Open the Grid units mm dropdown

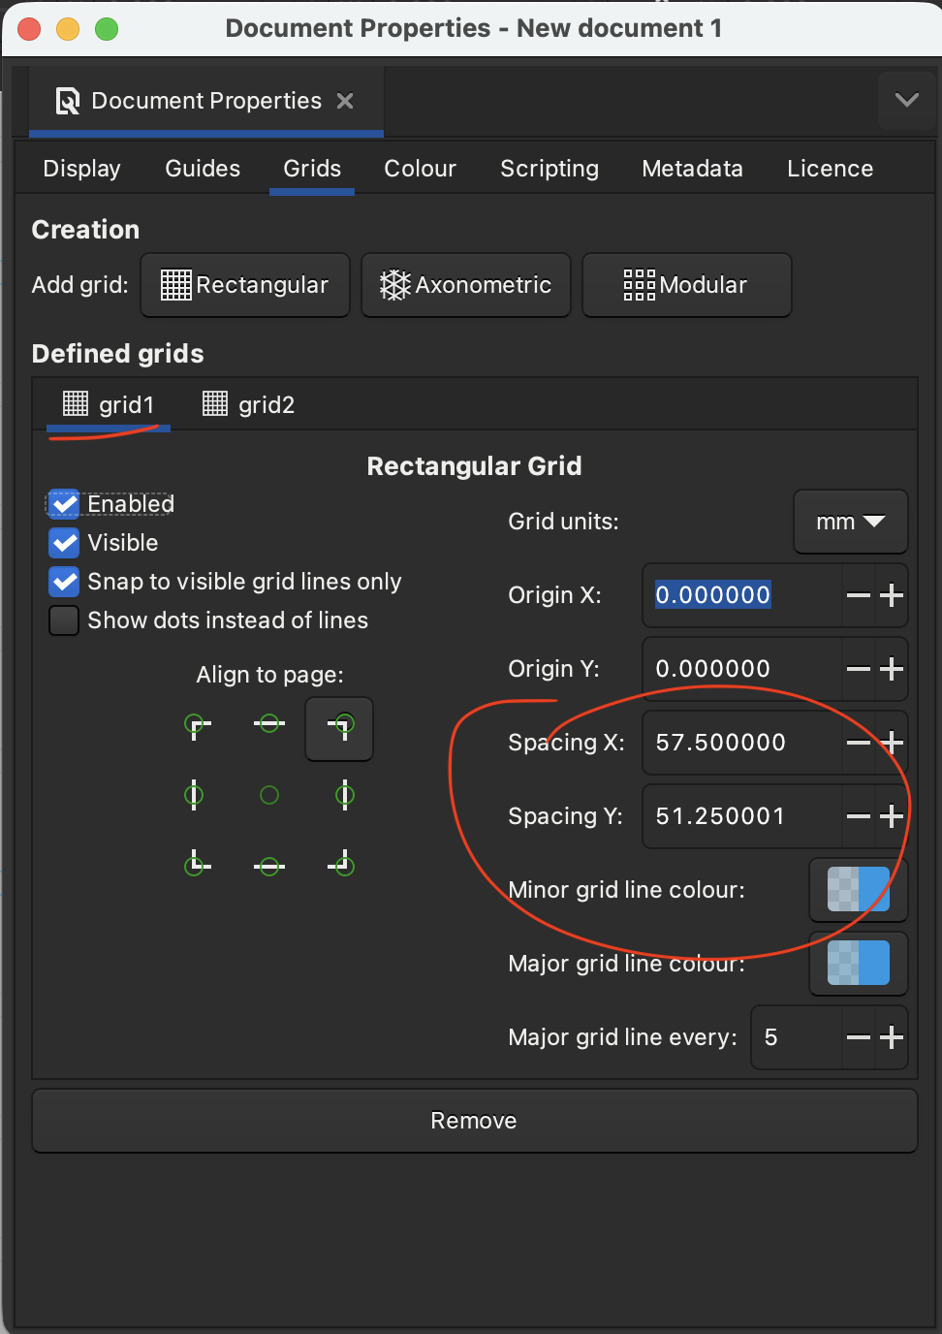pos(850,522)
